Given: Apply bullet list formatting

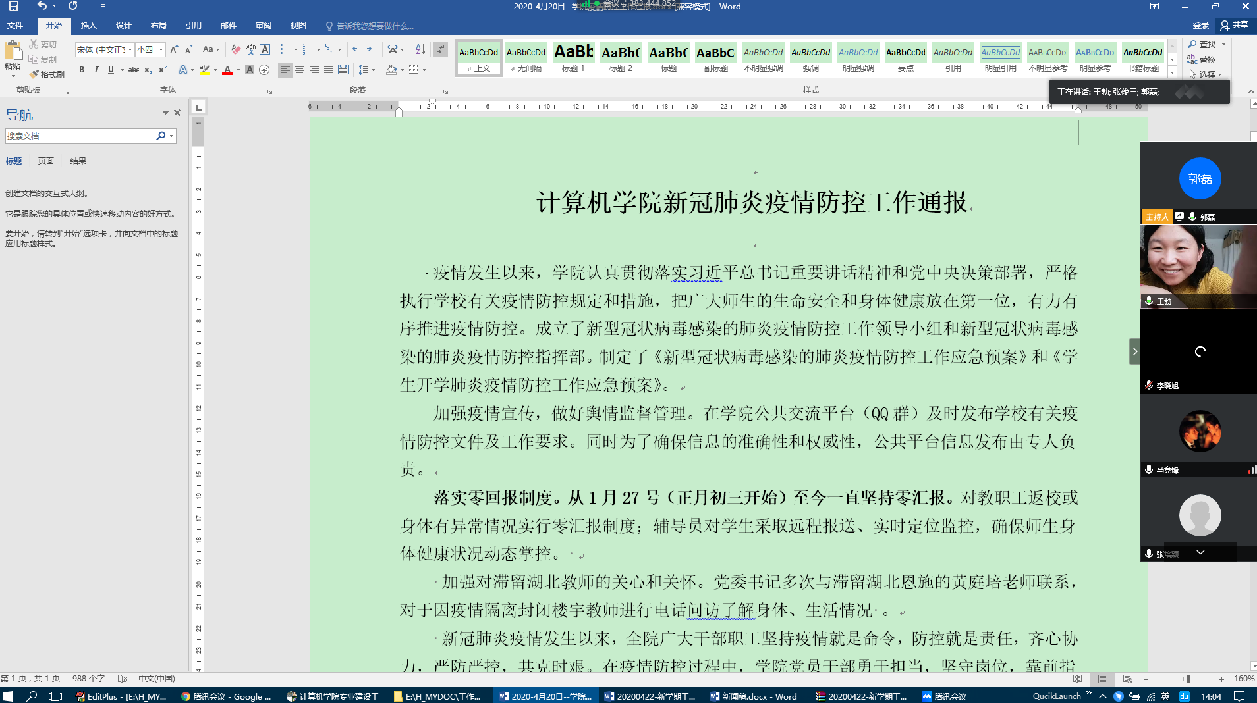Looking at the screenshot, I should (x=285, y=49).
